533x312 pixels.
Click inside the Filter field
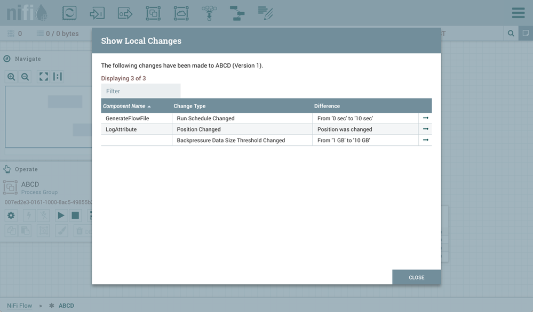pos(140,91)
